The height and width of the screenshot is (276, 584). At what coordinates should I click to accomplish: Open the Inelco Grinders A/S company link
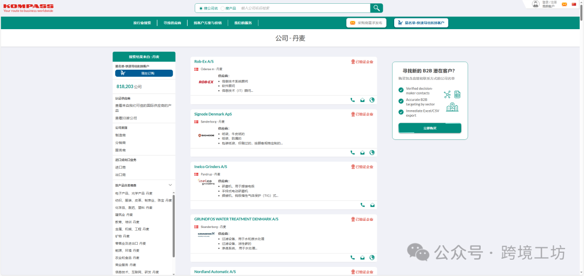click(210, 167)
